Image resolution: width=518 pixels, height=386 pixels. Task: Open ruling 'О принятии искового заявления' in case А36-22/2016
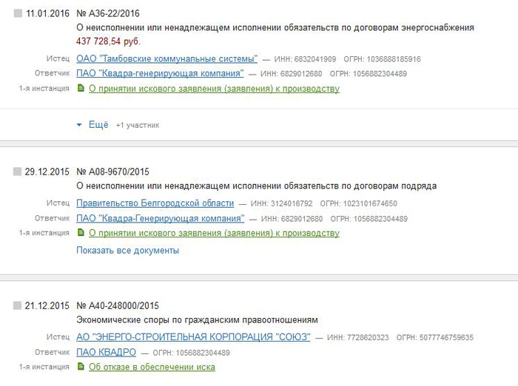click(214, 89)
